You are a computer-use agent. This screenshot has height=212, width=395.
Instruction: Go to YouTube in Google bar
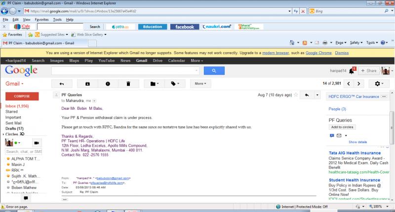(x=107, y=61)
